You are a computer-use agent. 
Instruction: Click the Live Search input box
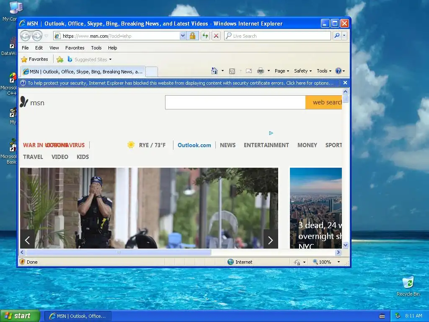277,36
